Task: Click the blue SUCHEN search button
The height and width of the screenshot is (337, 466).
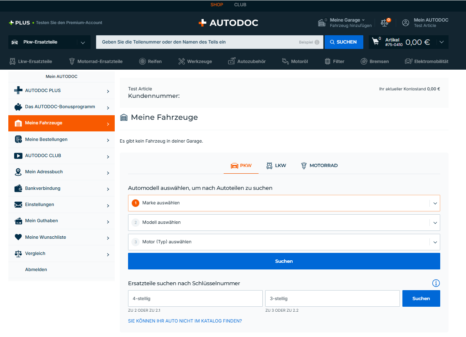Action: point(343,42)
